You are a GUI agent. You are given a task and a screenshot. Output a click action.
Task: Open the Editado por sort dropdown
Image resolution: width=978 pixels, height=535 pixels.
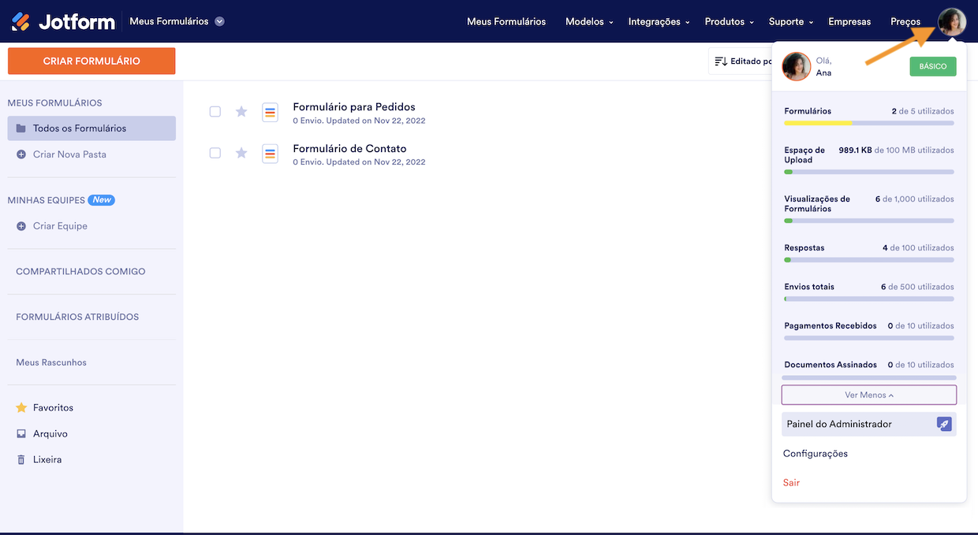(740, 61)
